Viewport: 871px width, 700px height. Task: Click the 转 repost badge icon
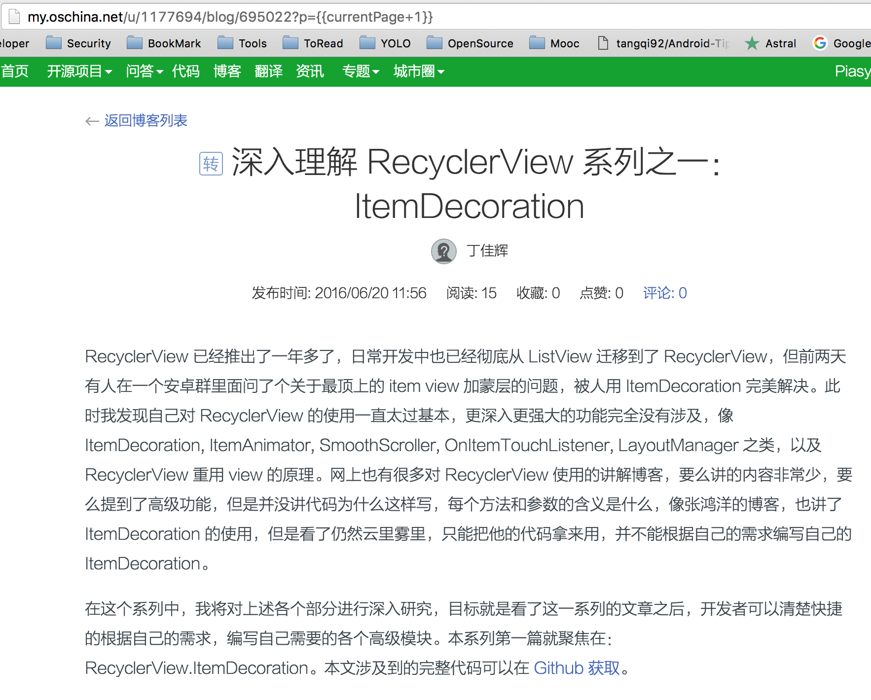point(211,164)
